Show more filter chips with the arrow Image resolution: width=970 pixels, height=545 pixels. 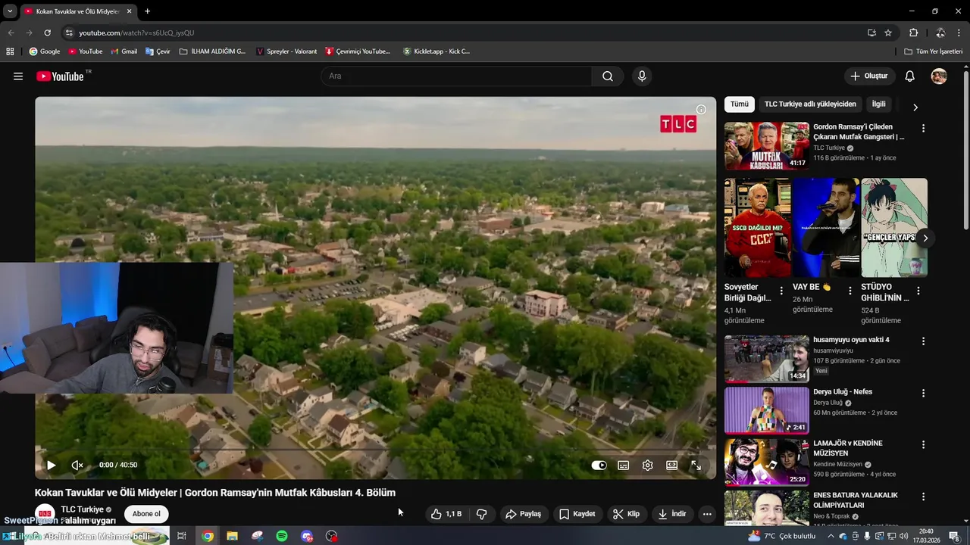coord(915,107)
